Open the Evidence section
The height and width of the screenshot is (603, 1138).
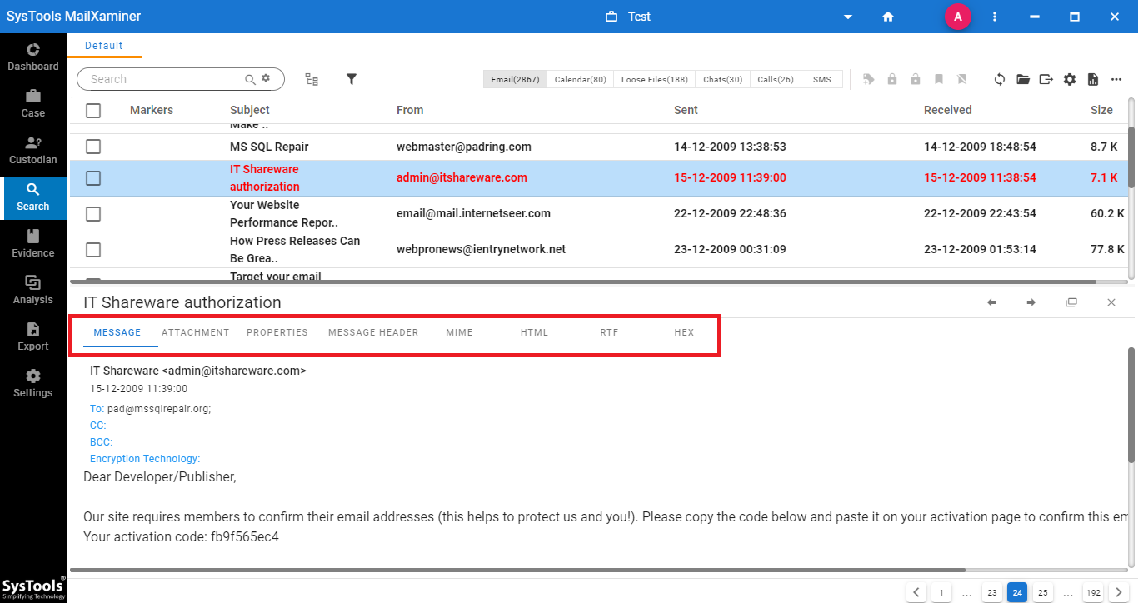click(33, 243)
